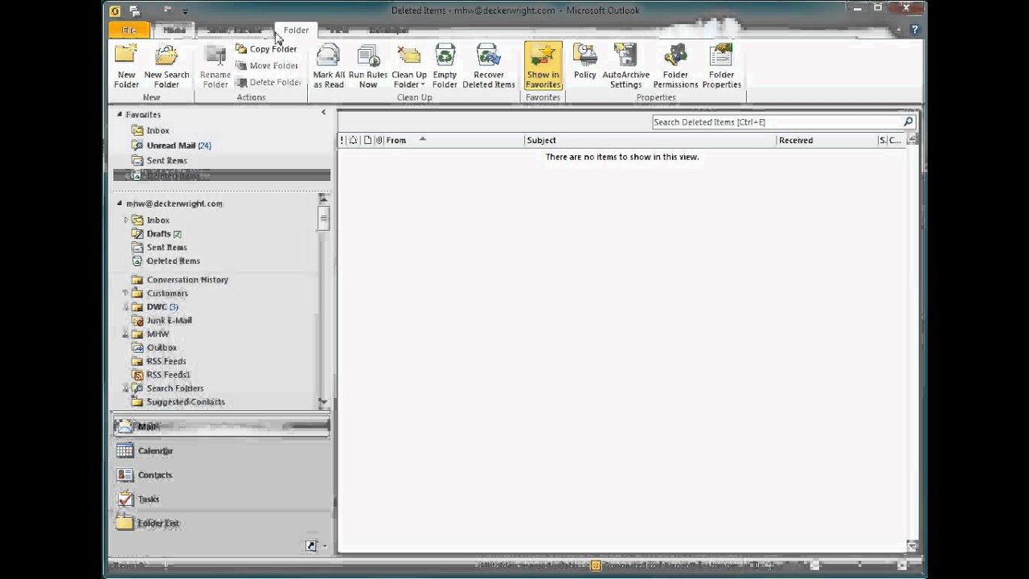The image size is (1029, 579).
Task: Switch to Mail view
Action: pyautogui.click(x=222, y=427)
